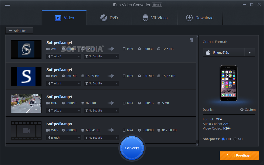Viewport: 264px width, 165px height.
Task: Click the conversion arrow in WMV row
Action: 111,130
